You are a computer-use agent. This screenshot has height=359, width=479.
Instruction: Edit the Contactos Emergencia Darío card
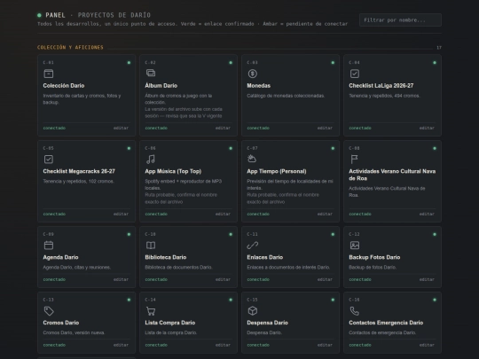pos(427,345)
